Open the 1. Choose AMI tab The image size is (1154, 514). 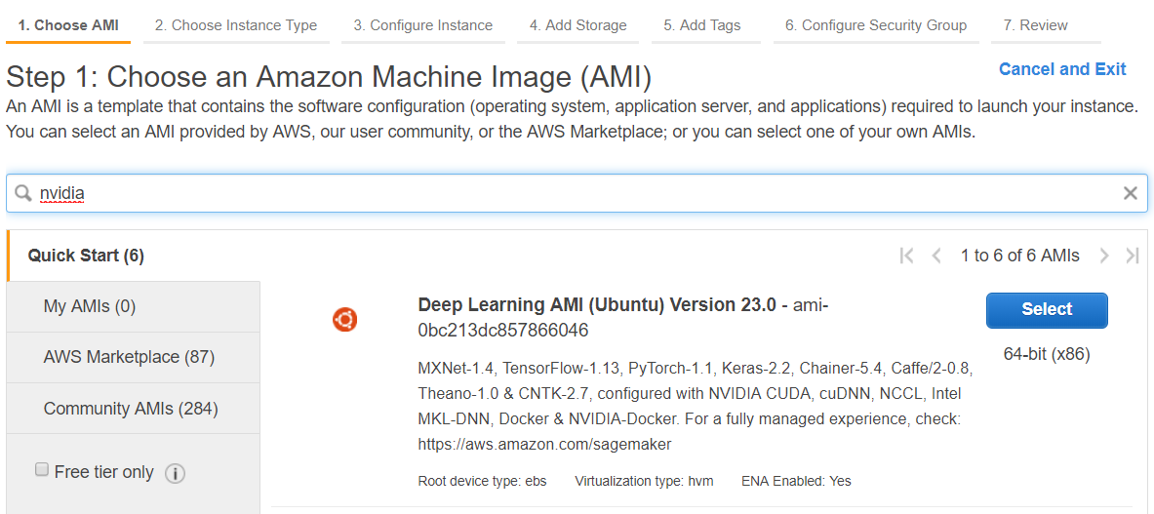(68, 25)
